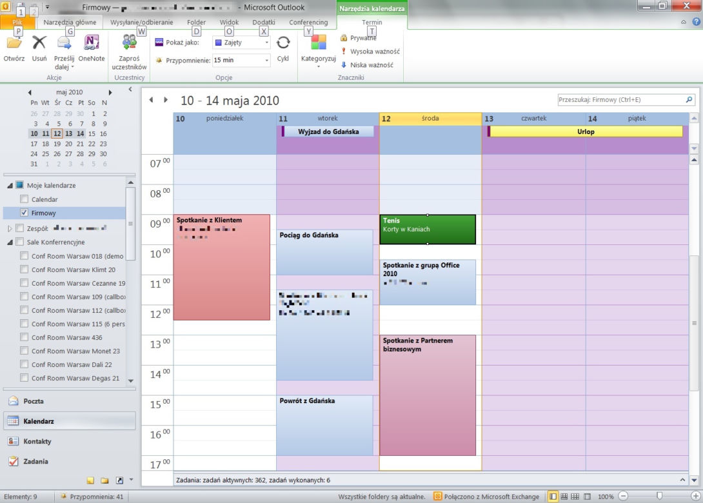Image resolution: width=703 pixels, height=503 pixels.
Task: Select Spotkanie z Partnerem biznesowym
Action: click(428, 395)
